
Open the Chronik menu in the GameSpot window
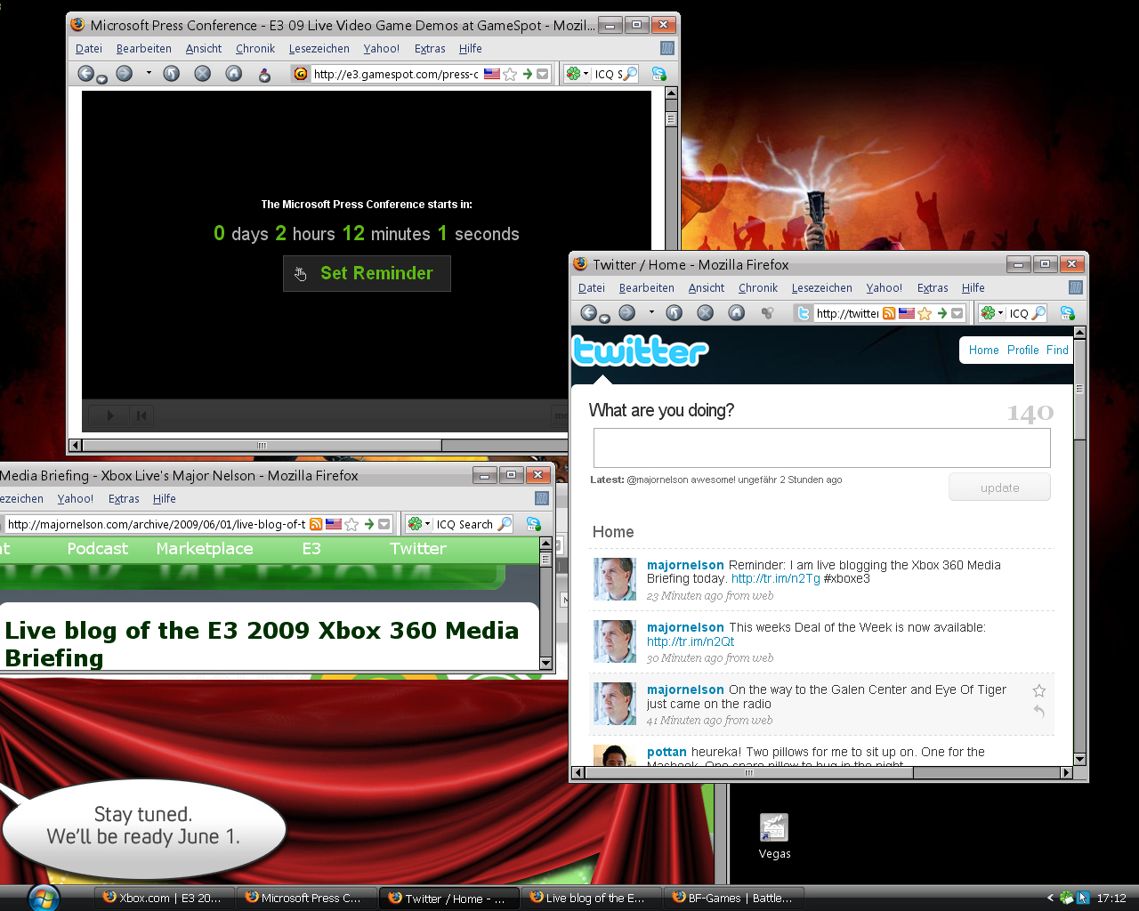pyautogui.click(x=255, y=49)
